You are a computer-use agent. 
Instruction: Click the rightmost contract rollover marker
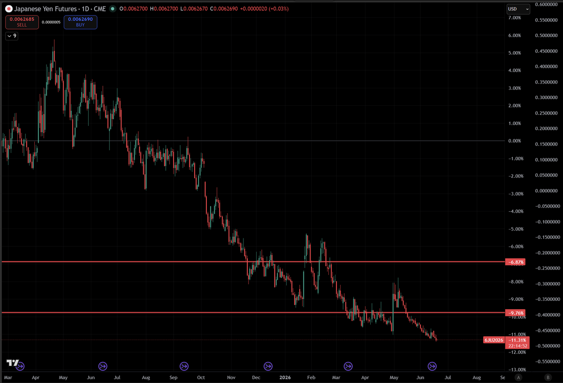click(x=433, y=366)
